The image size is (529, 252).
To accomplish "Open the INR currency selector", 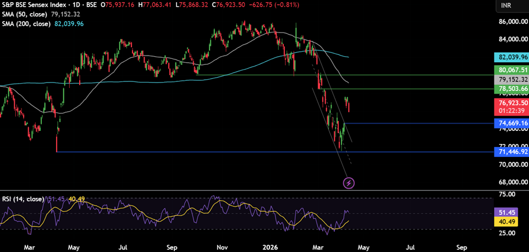I will pos(506,6).
